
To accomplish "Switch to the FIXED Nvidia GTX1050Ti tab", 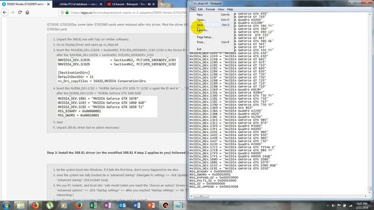I will [26, 4].
